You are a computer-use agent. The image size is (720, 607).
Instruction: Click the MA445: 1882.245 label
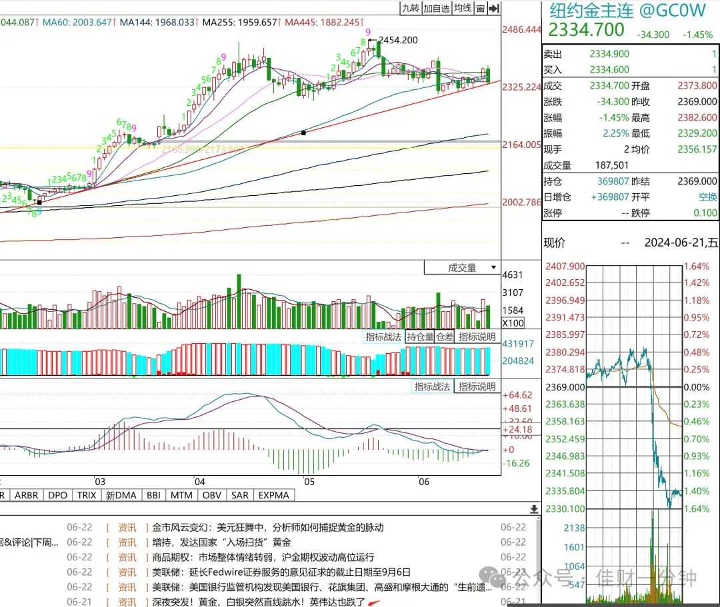[324, 22]
